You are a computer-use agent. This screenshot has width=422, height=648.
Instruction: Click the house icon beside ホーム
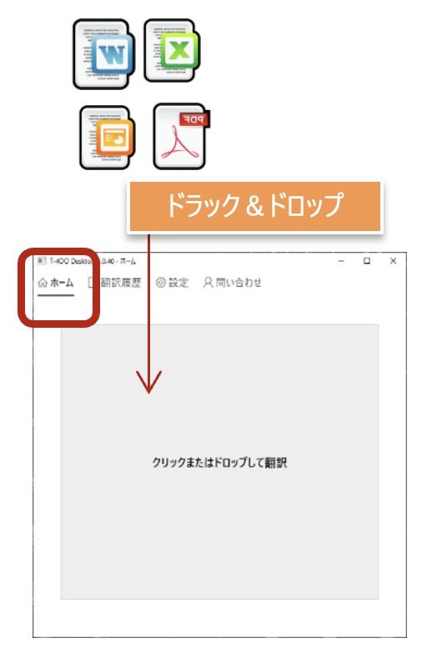[x=43, y=283]
